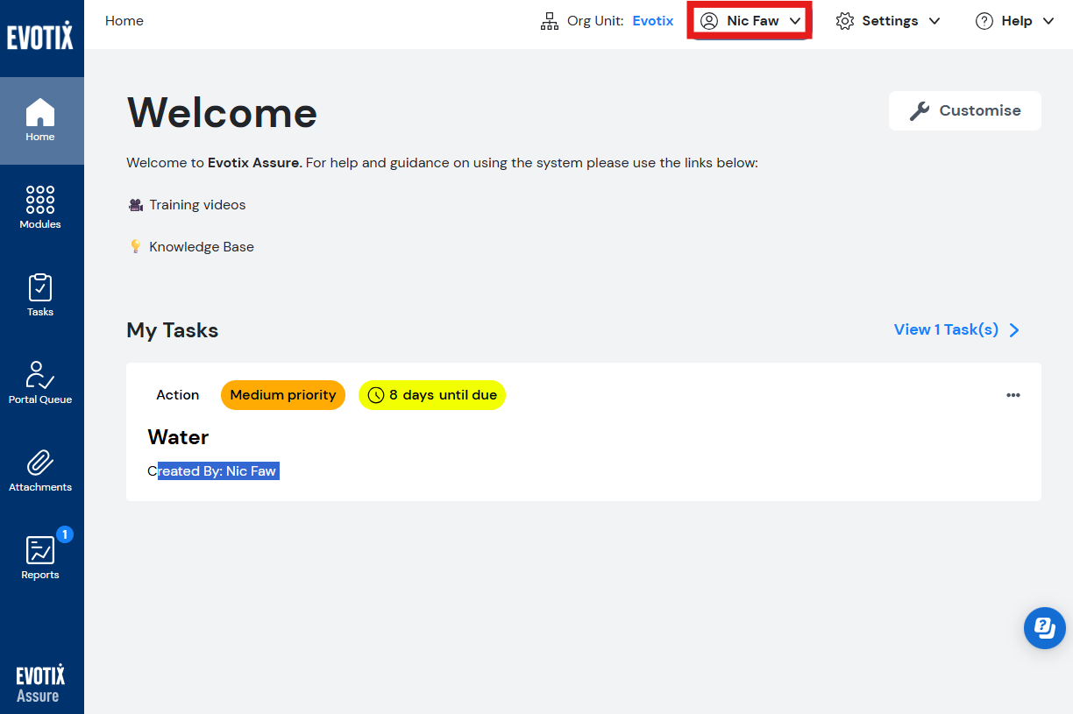Click the Evotix logo in the sidebar header
This screenshot has height=714, width=1073.
click(40, 36)
